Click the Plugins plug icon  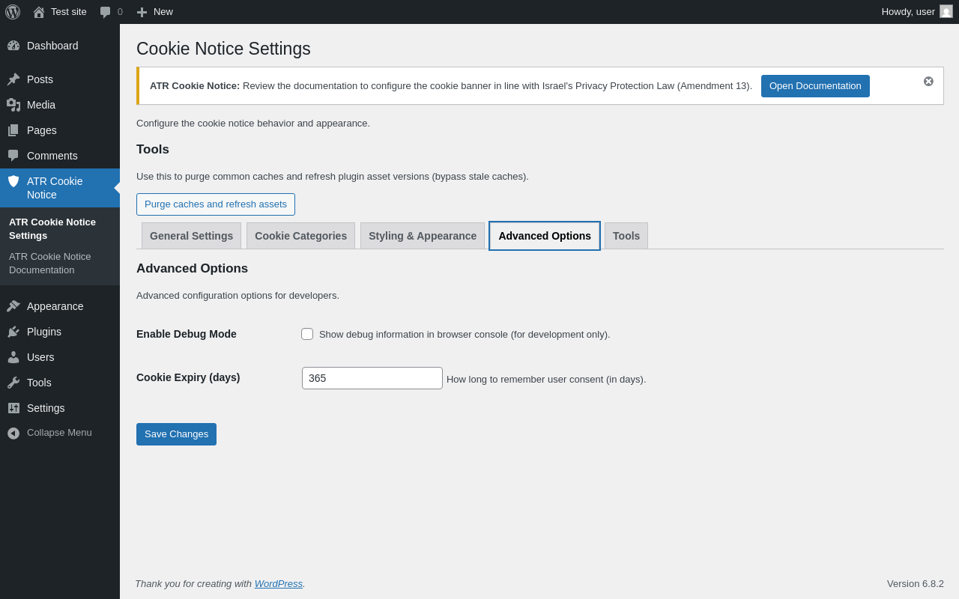tap(13, 332)
